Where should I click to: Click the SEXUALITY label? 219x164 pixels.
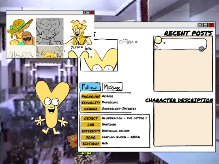[91, 103]
